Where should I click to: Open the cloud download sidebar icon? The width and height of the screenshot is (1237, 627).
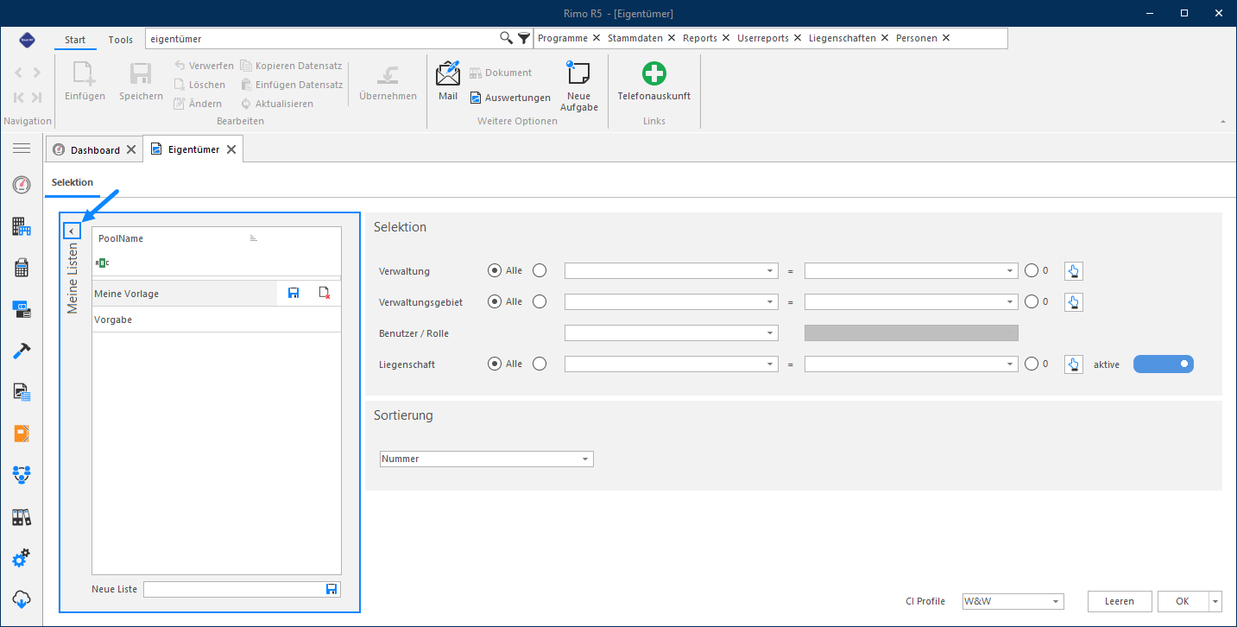tap(22, 598)
